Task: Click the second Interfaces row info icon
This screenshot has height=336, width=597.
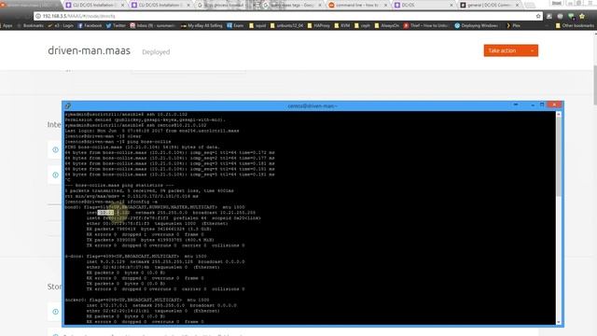Action: pyautogui.click(x=56, y=175)
